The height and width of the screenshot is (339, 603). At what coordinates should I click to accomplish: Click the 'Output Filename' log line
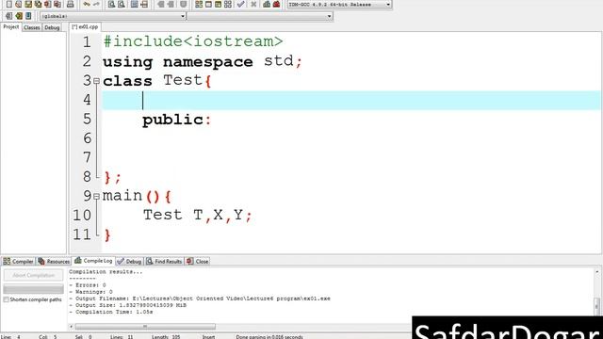point(200,299)
